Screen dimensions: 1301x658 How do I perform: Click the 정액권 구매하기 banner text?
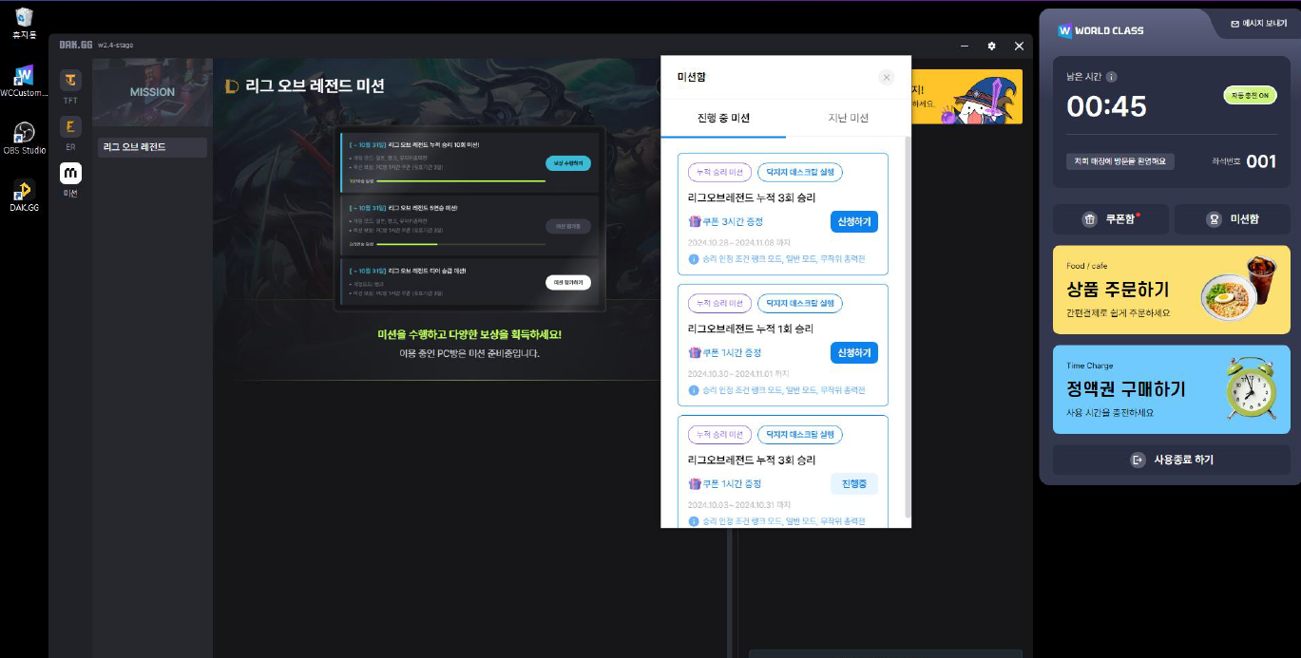click(x=1126, y=389)
